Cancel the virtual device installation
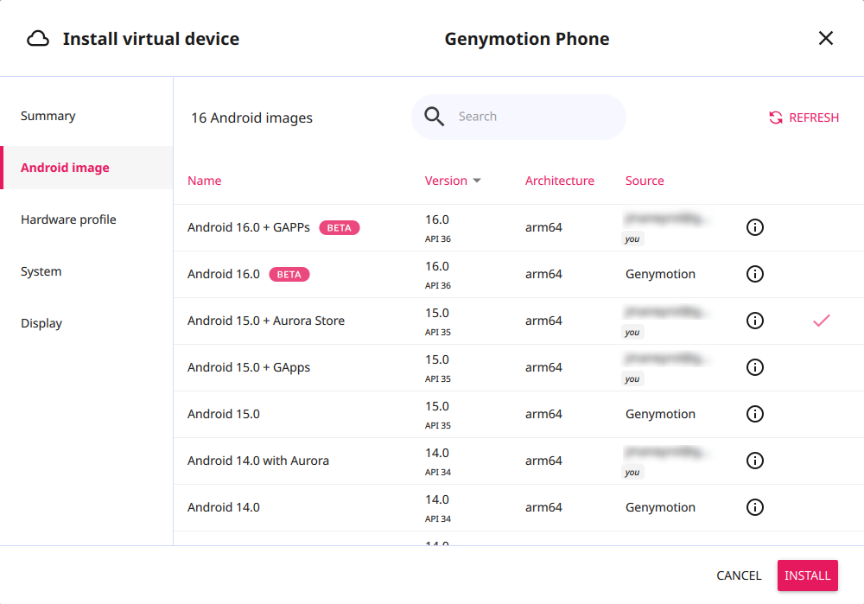The width and height of the screenshot is (864, 604). [739, 575]
